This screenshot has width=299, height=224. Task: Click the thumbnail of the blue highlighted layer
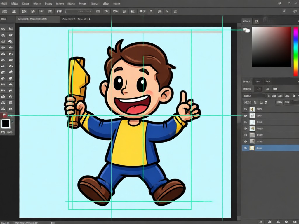click(x=252, y=148)
